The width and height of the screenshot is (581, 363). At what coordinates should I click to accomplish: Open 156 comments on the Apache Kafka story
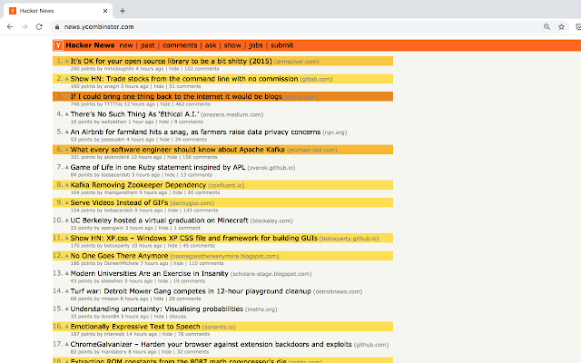(200, 157)
